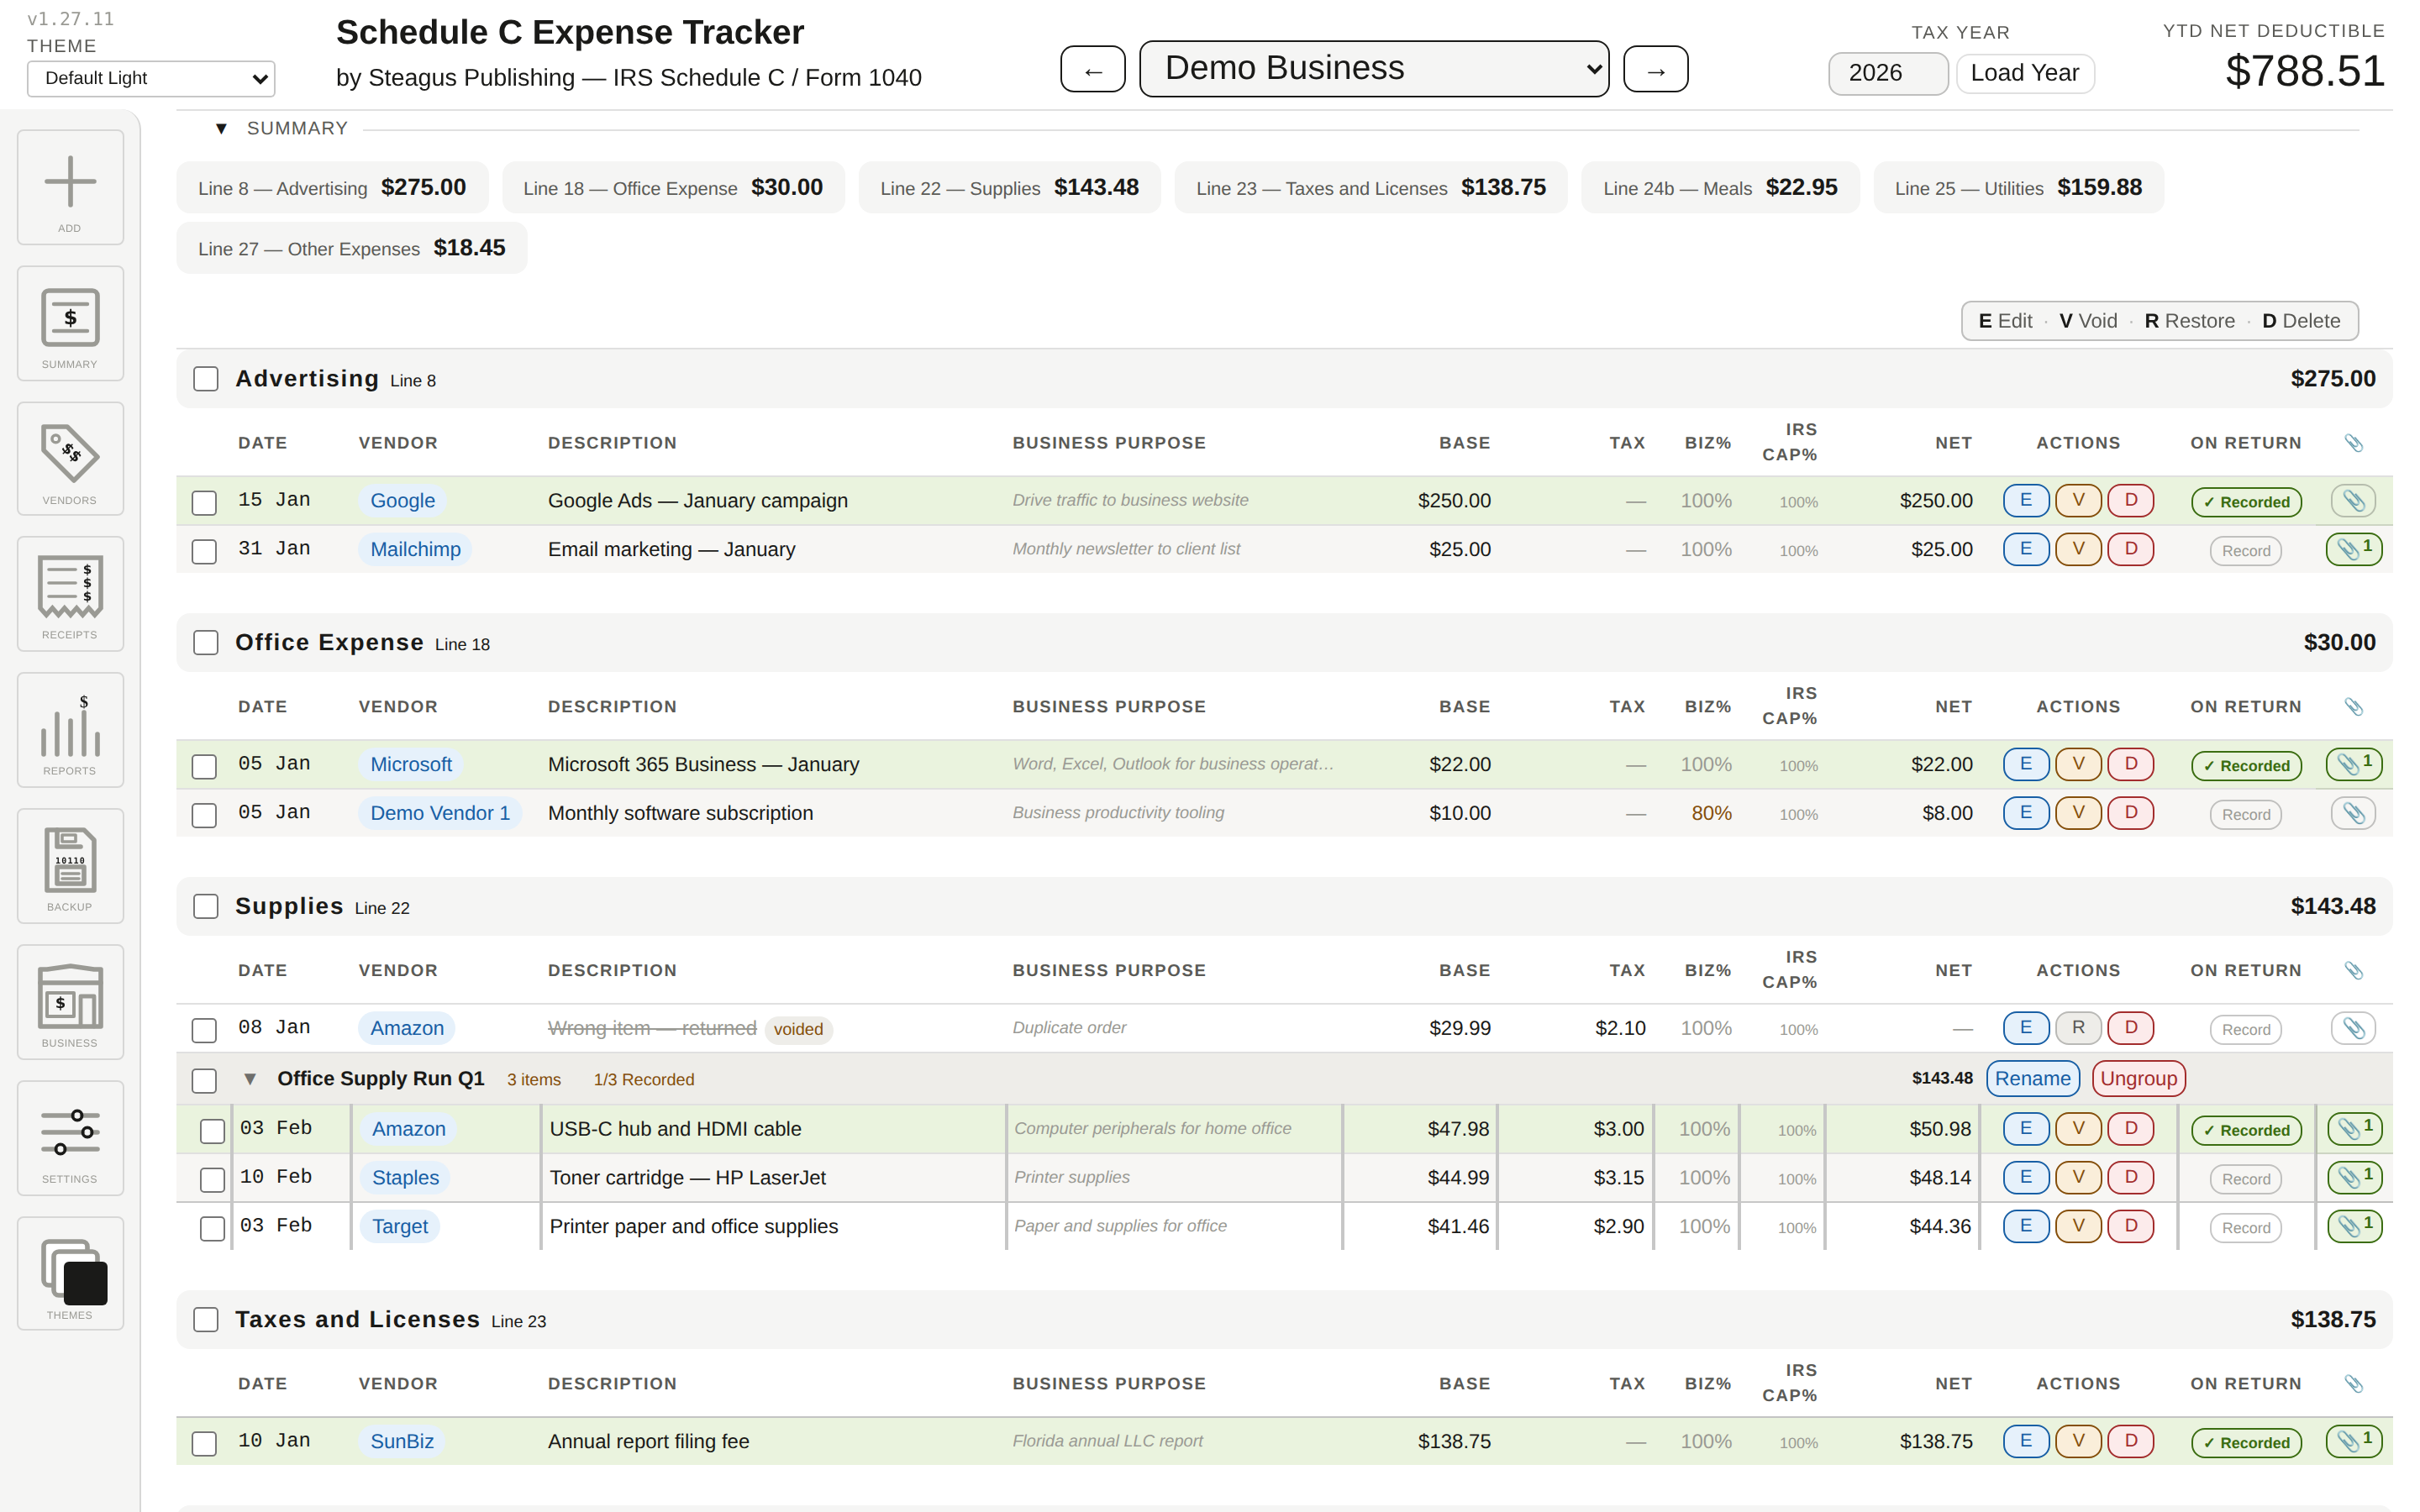Open the Vendors tag icon

(x=70, y=459)
